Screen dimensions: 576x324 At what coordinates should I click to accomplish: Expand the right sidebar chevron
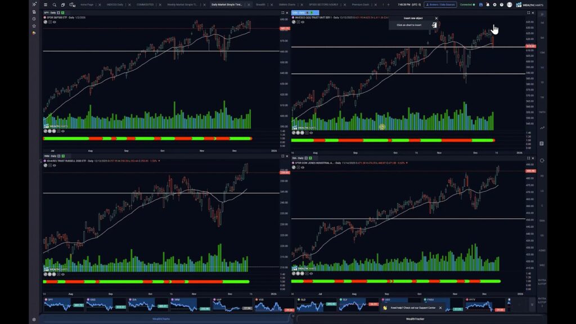tap(541, 14)
